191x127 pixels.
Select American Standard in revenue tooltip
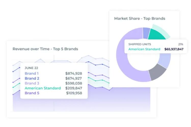43,88
